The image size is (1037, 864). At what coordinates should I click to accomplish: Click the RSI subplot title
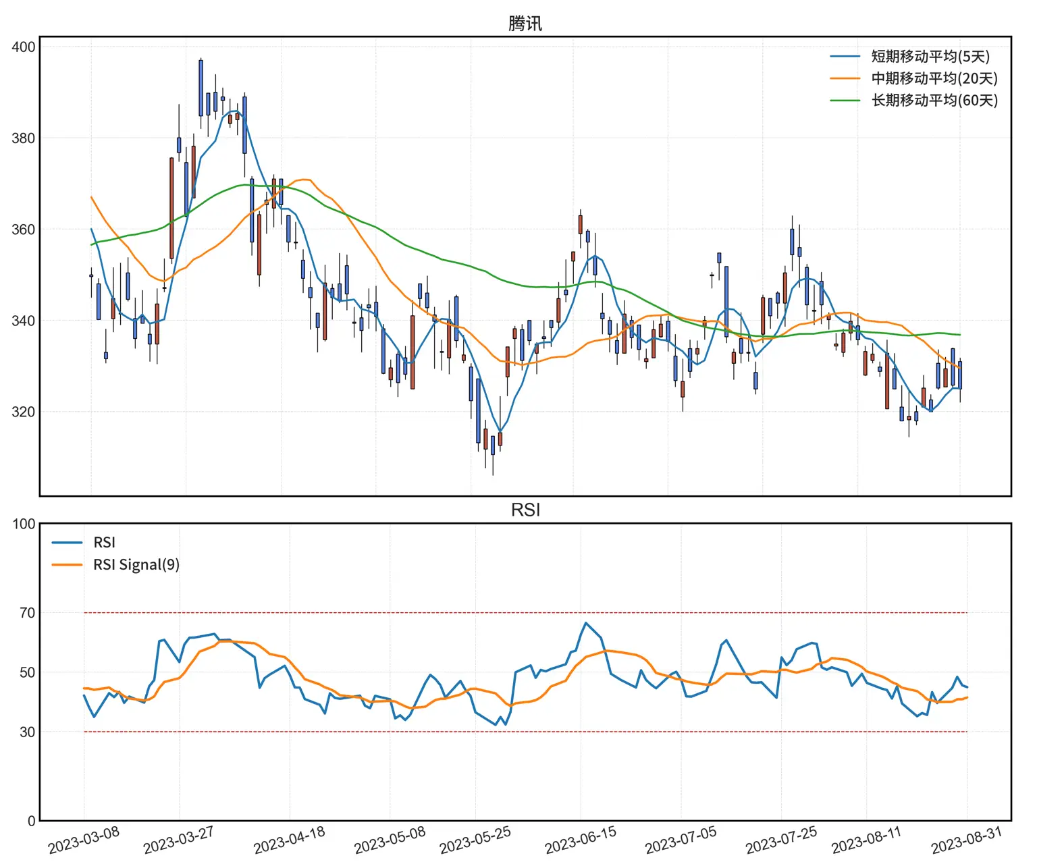(x=525, y=510)
